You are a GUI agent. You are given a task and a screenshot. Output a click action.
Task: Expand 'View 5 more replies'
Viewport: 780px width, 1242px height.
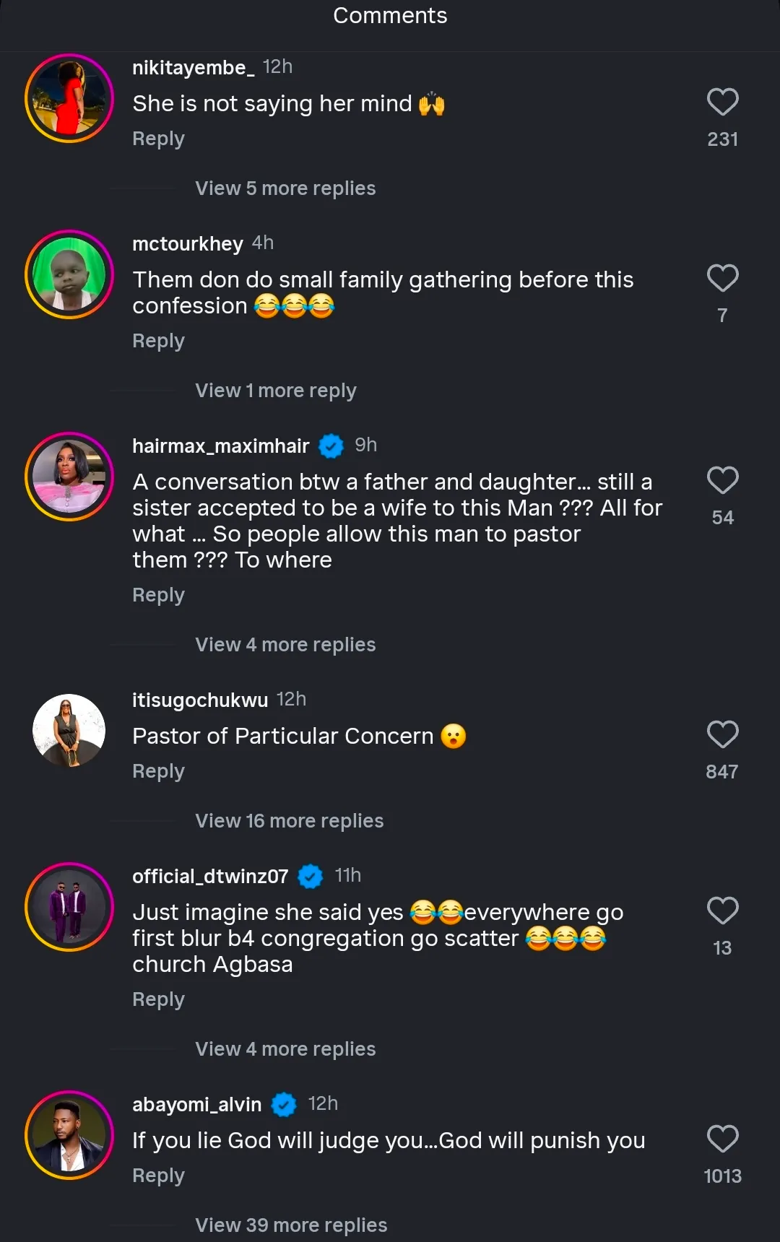click(x=285, y=188)
